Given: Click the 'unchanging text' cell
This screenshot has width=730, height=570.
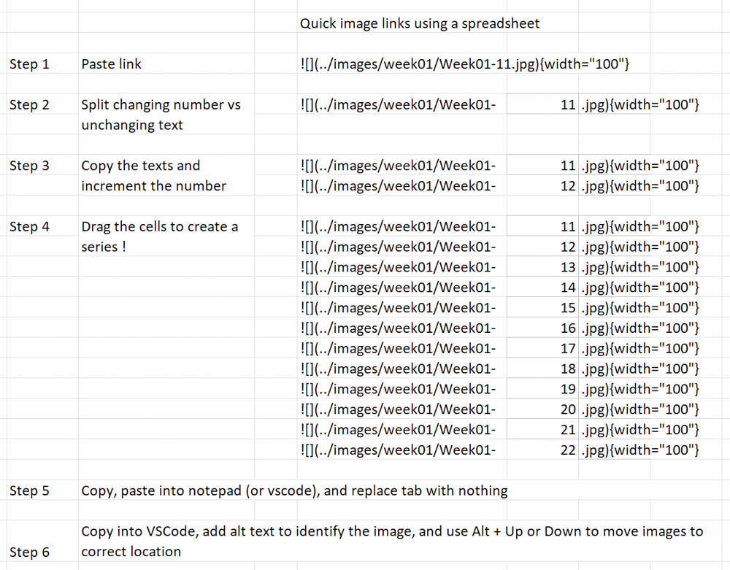Looking at the screenshot, I should pos(132,125).
